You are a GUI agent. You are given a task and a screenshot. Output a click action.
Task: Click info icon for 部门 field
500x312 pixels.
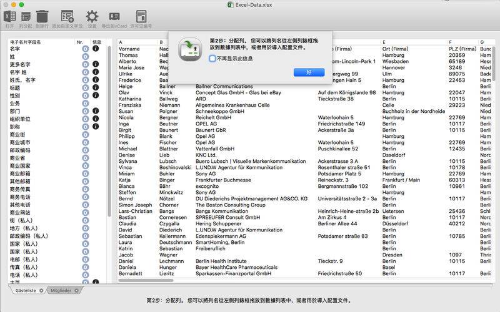96,111
